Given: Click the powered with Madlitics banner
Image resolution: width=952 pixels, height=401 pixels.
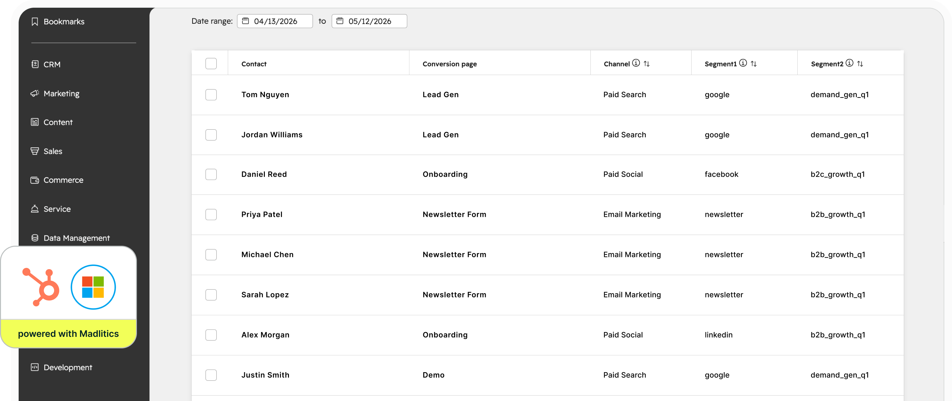Looking at the screenshot, I should point(68,334).
